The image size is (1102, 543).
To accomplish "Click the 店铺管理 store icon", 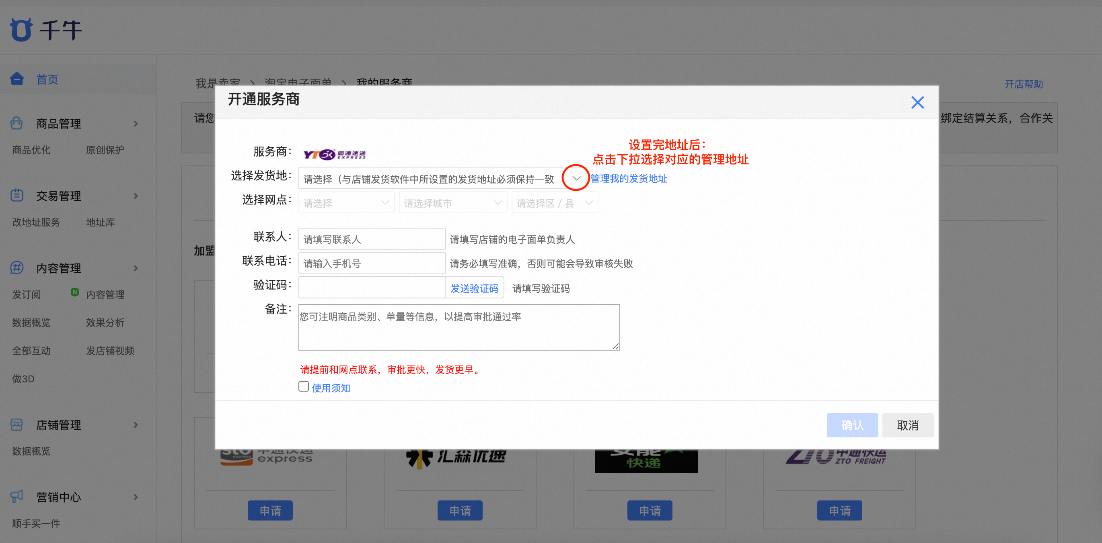I will click(x=16, y=424).
